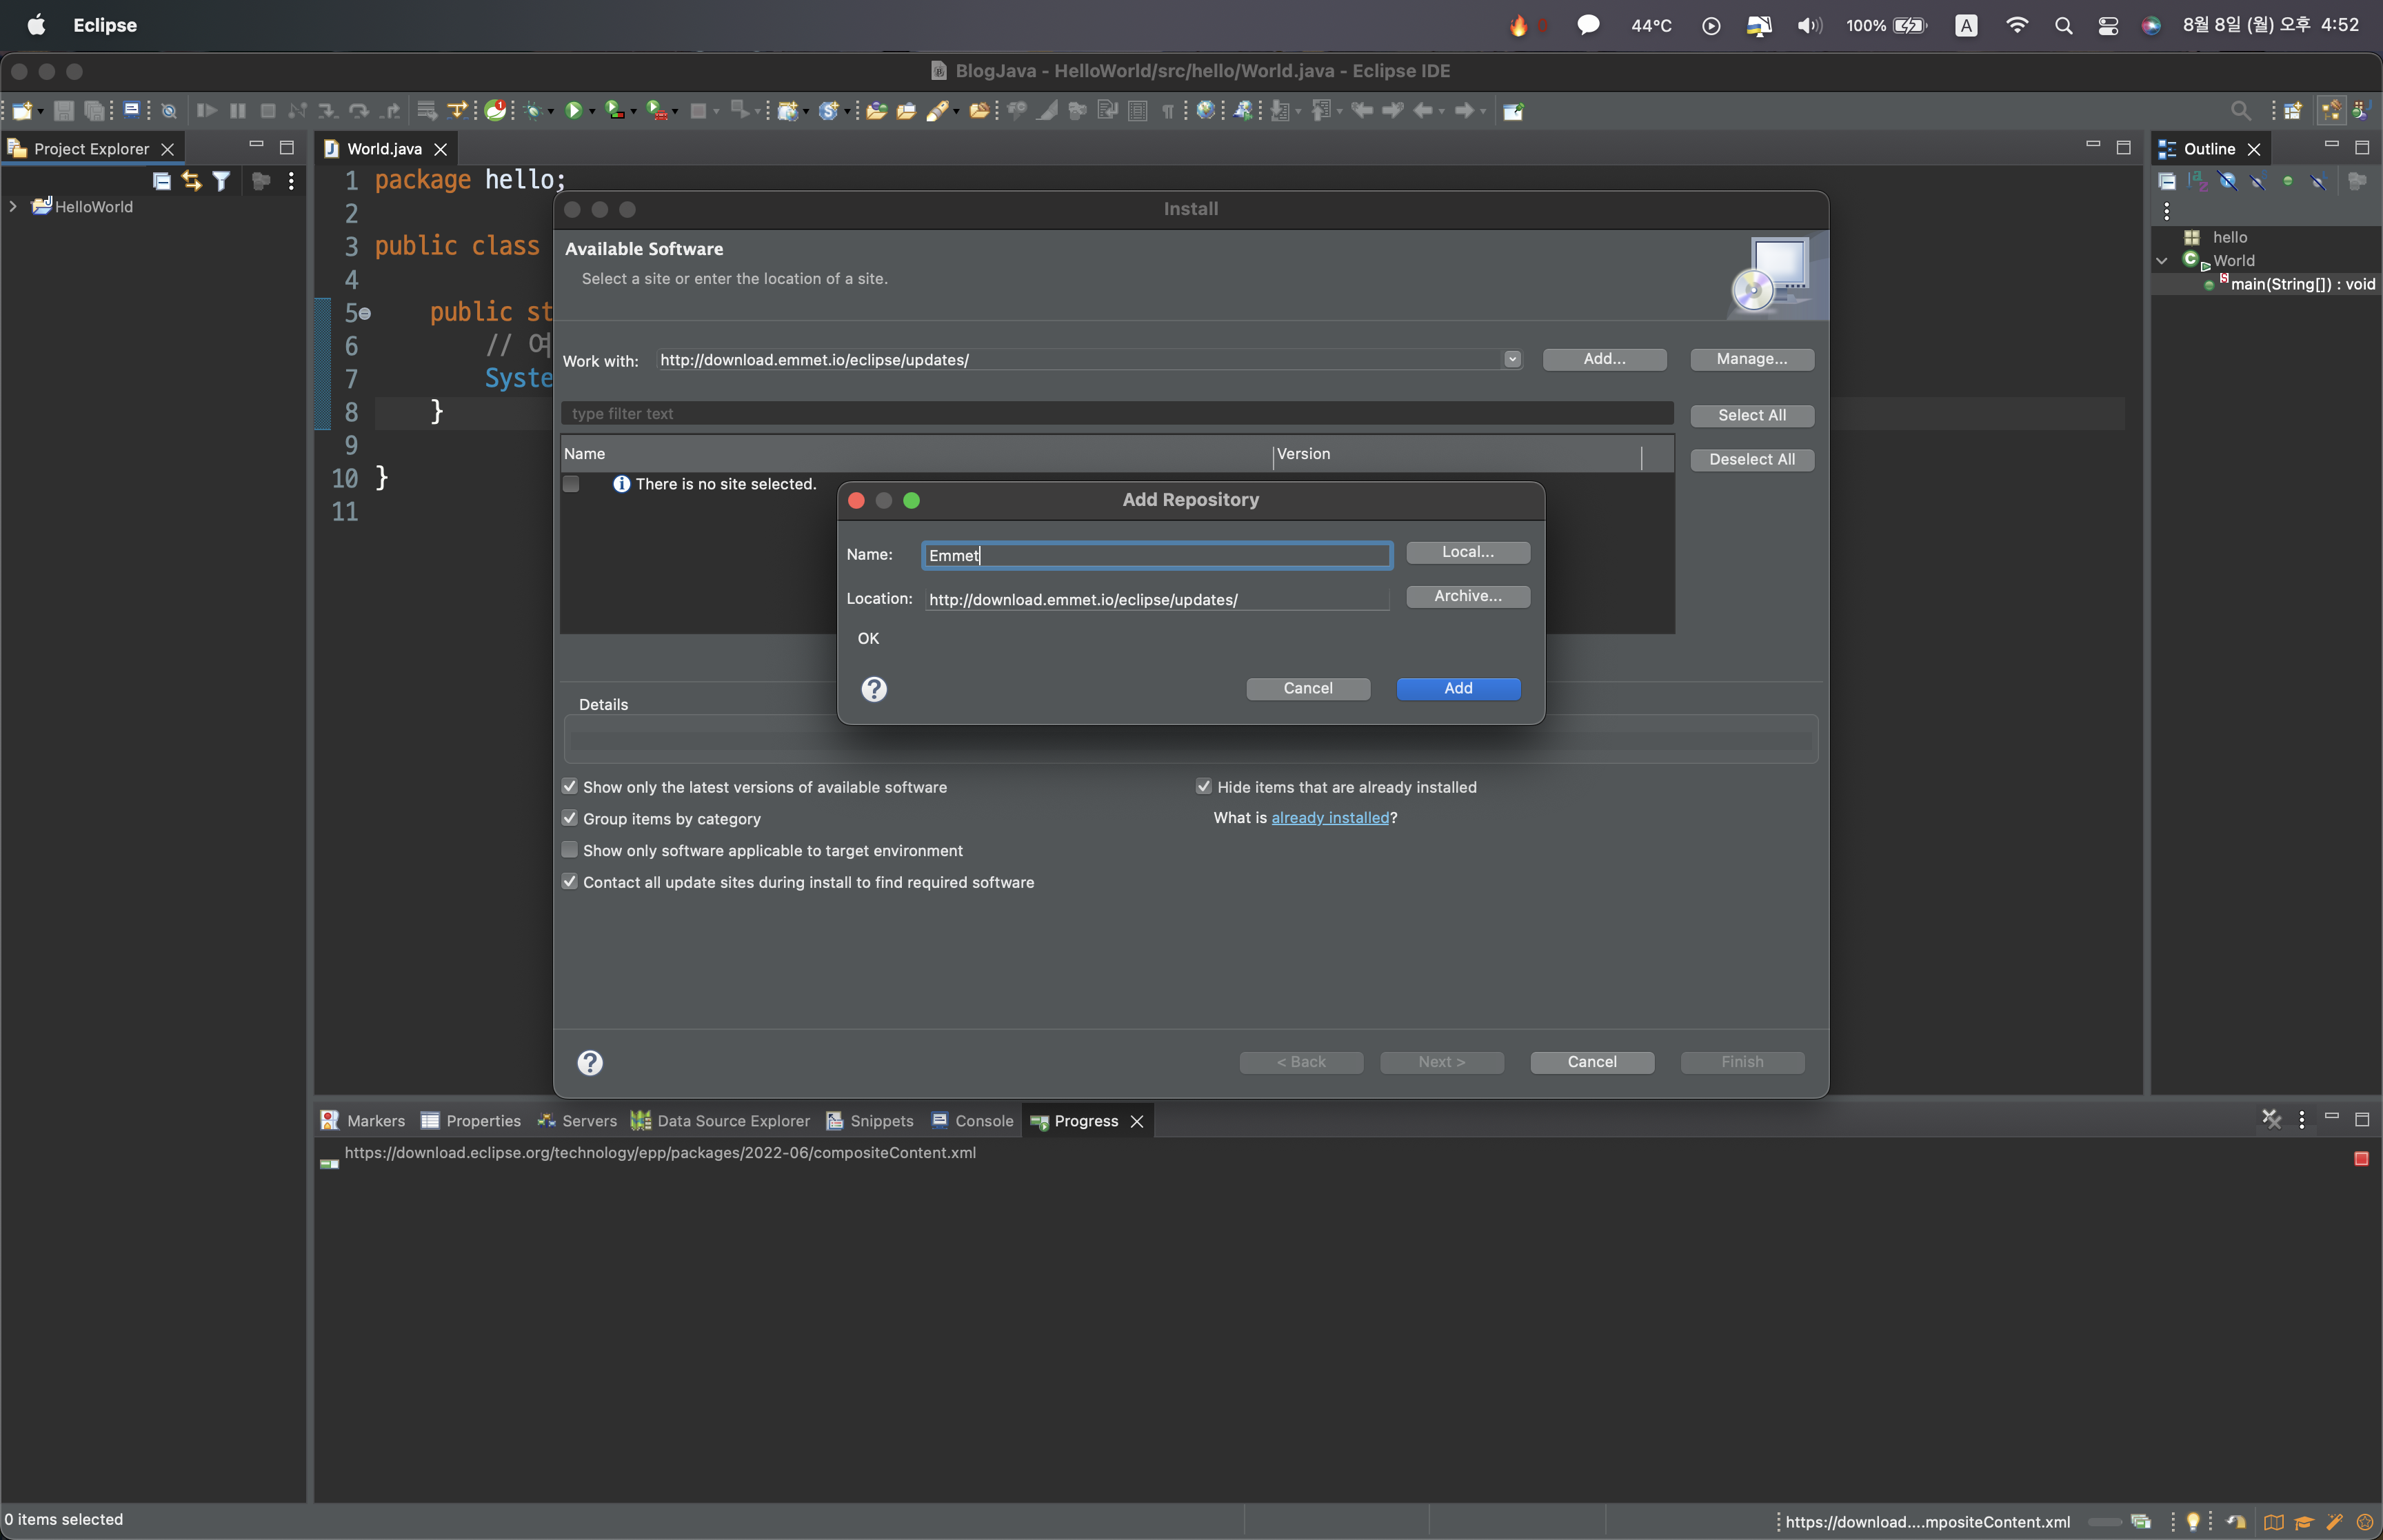Open the Work with dropdown arrow
2383x1540 pixels.
click(1512, 359)
